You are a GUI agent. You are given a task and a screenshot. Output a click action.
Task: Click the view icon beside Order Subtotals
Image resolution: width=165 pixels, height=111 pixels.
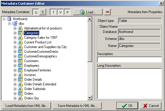click(x=20, y=89)
